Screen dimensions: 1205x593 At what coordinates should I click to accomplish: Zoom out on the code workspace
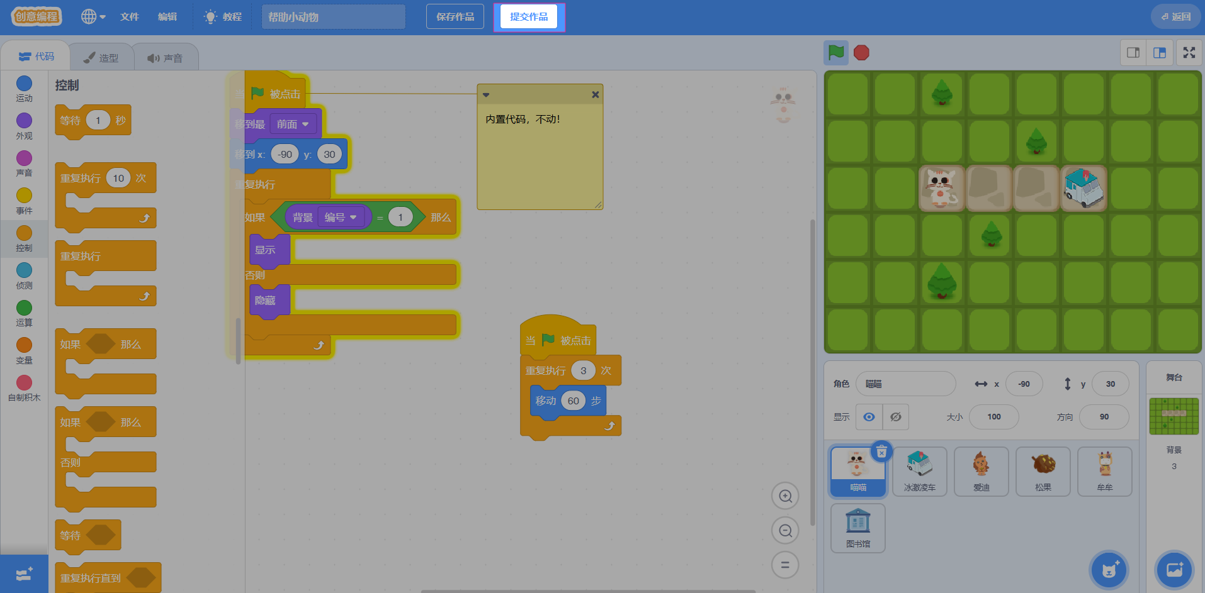pyautogui.click(x=785, y=531)
